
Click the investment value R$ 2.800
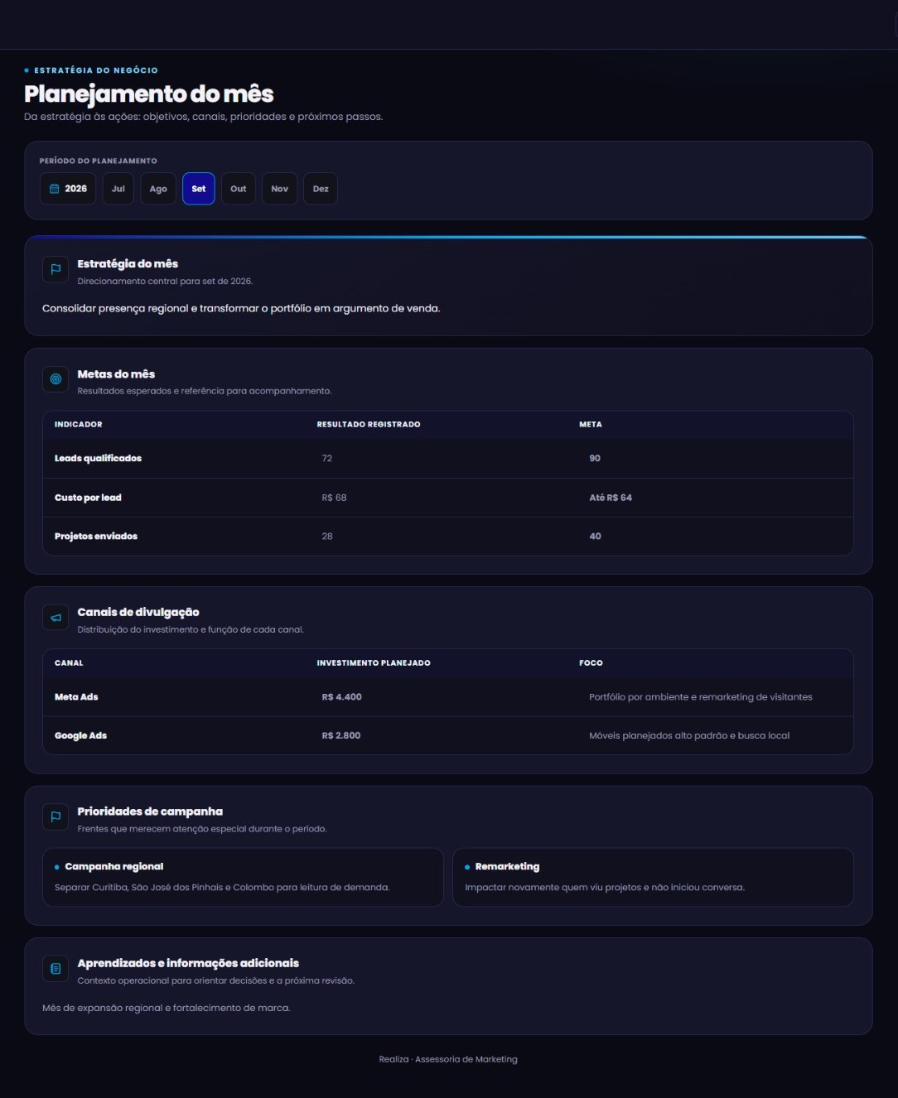341,735
